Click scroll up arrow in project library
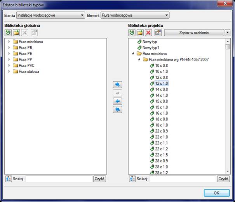The image size is (235, 202). [x=228, y=41]
